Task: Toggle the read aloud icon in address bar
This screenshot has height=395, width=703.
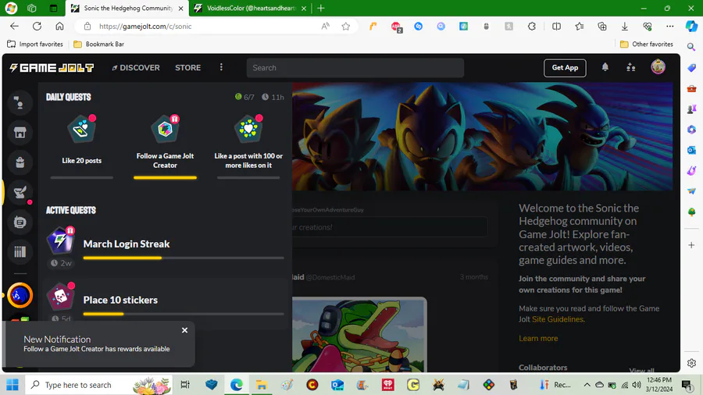Action: (x=326, y=26)
